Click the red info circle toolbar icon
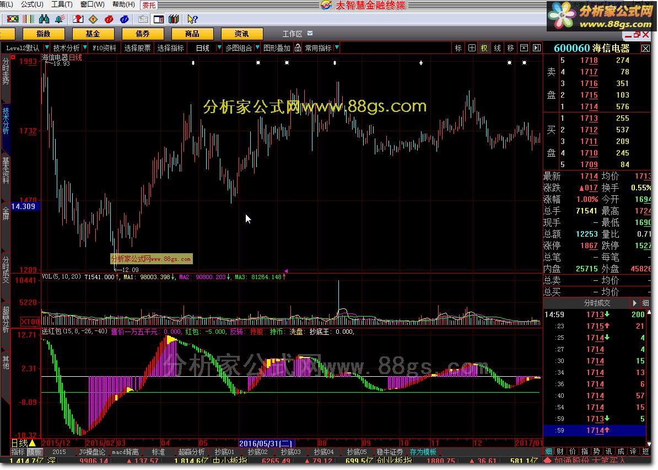 pyautogui.click(x=109, y=19)
